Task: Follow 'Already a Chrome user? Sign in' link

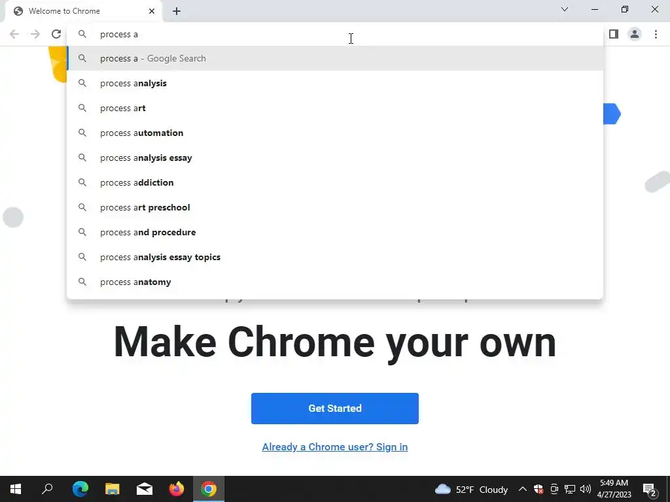Action: click(335, 447)
